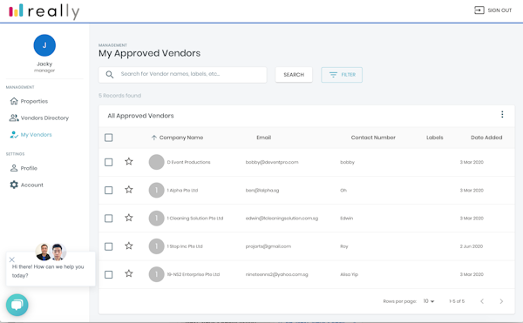Screen dimensions: 523x323
Task: Check the 1 Stop Inc row checkbox
Action: (108, 246)
